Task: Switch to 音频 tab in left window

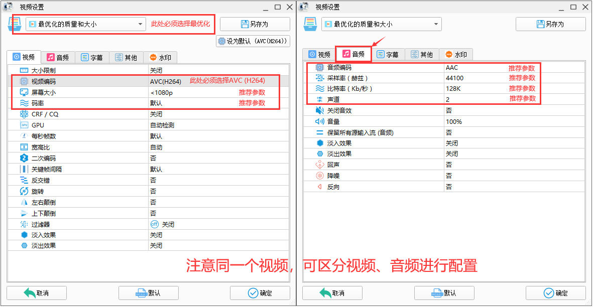Action: pos(58,57)
